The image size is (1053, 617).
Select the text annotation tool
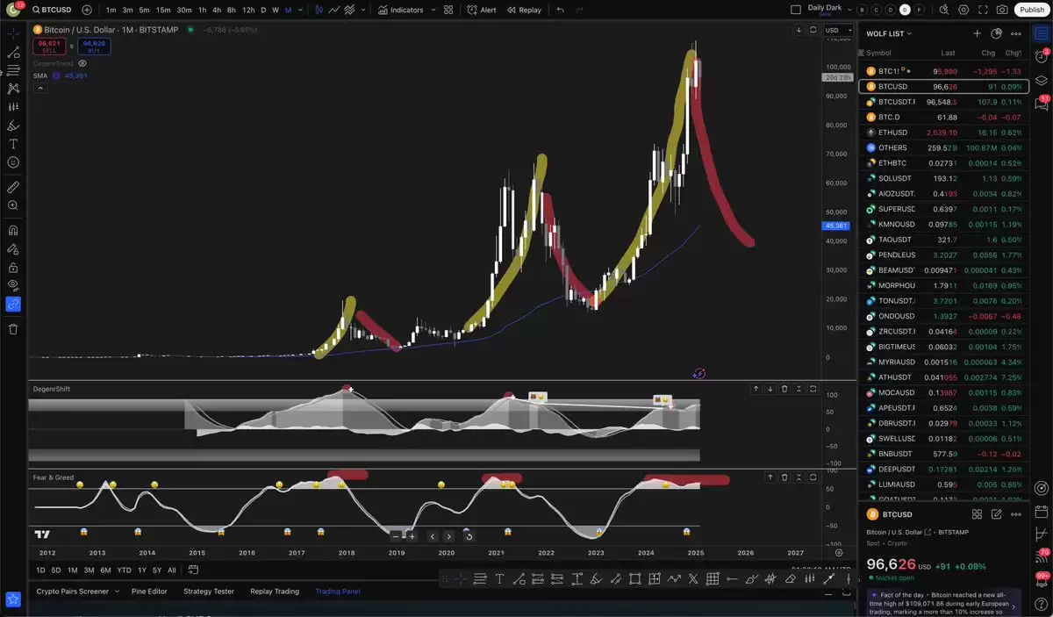13,144
